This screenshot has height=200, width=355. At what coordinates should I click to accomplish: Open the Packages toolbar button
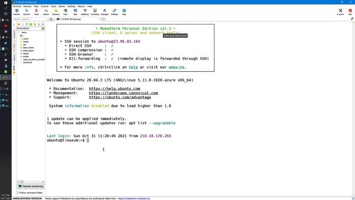click(105, 12)
